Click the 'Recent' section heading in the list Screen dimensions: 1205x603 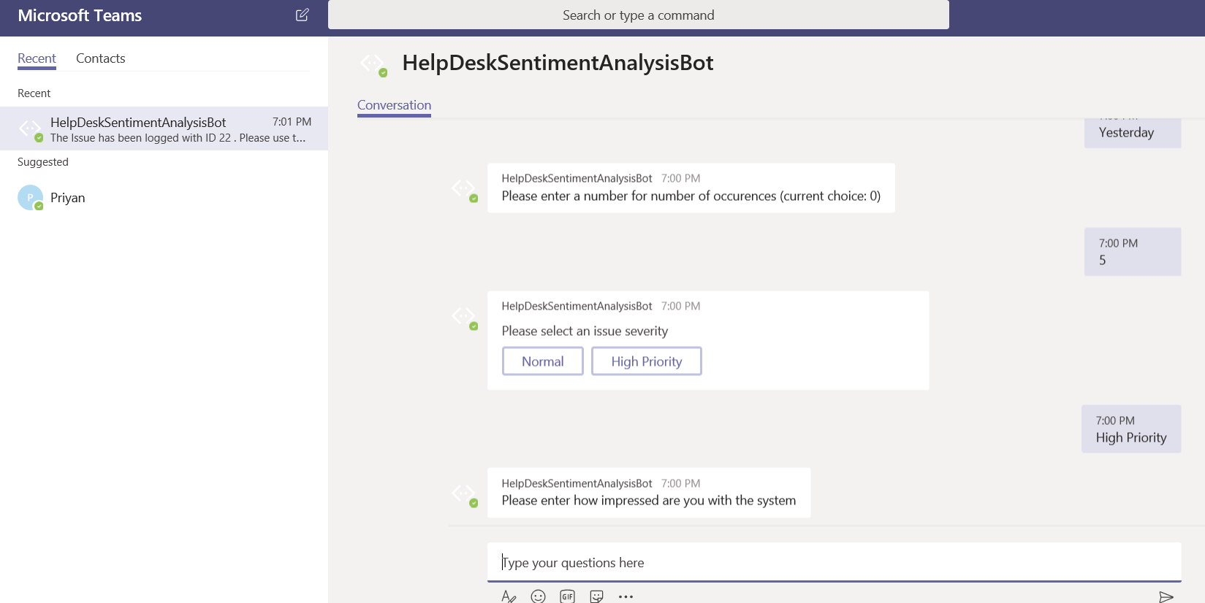(x=34, y=93)
